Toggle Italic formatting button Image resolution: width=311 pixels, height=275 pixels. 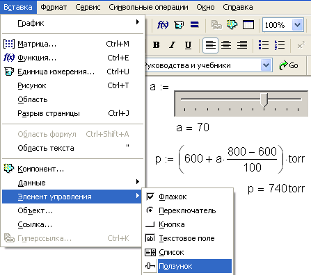click(x=172, y=45)
